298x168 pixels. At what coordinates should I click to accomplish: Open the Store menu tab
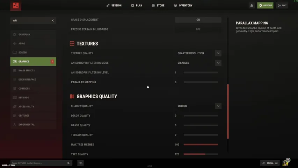point(158,6)
